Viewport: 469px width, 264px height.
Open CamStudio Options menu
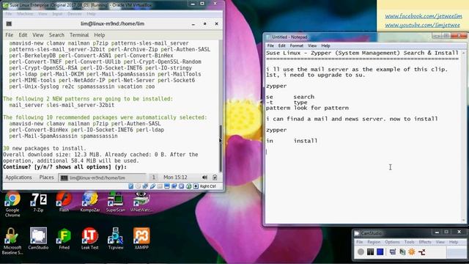[x=392, y=242]
